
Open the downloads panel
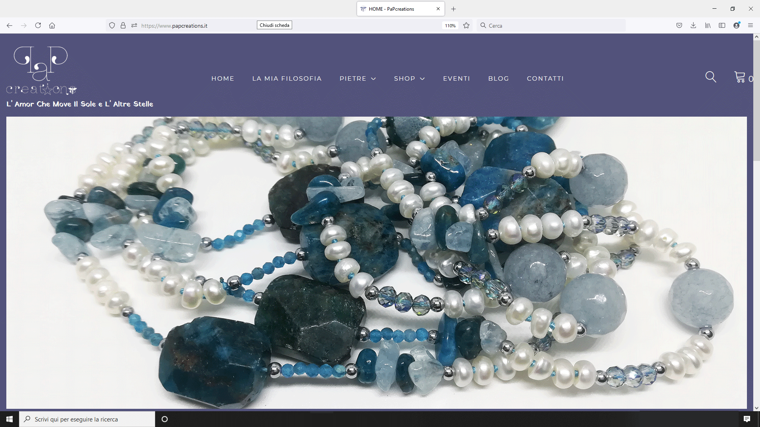pyautogui.click(x=693, y=26)
